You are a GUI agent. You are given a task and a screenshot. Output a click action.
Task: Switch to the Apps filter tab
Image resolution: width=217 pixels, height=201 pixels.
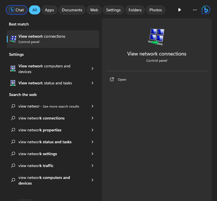pyautogui.click(x=49, y=10)
